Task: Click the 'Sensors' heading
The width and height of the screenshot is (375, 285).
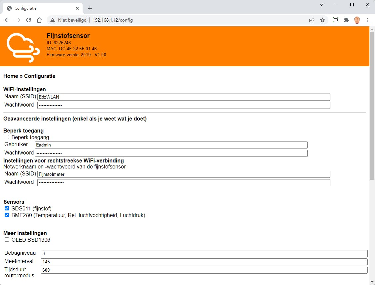Action: click(x=14, y=202)
